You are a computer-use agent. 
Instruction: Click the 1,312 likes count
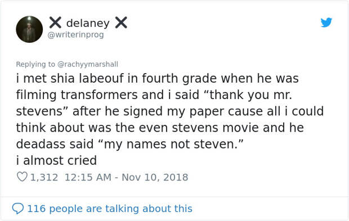coord(44,177)
